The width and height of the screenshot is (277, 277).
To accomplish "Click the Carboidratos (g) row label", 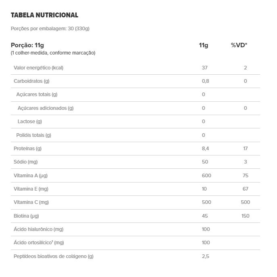I will coord(31,81).
